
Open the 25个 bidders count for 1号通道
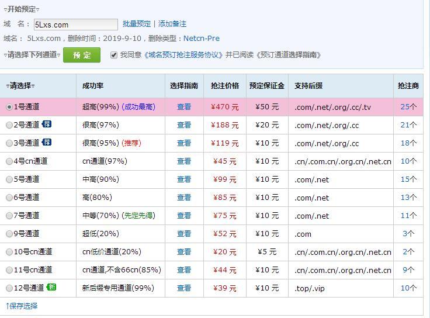pos(408,107)
